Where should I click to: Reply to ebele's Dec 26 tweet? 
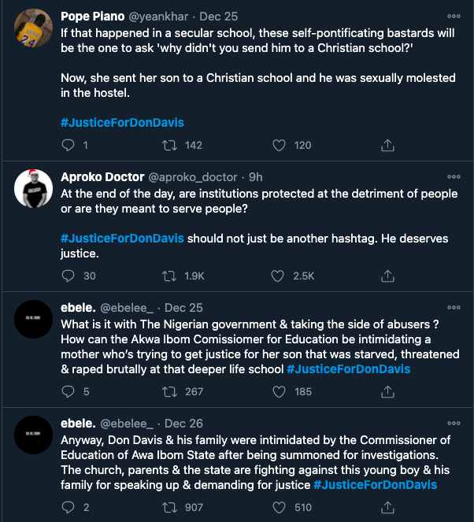tap(69, 508)
